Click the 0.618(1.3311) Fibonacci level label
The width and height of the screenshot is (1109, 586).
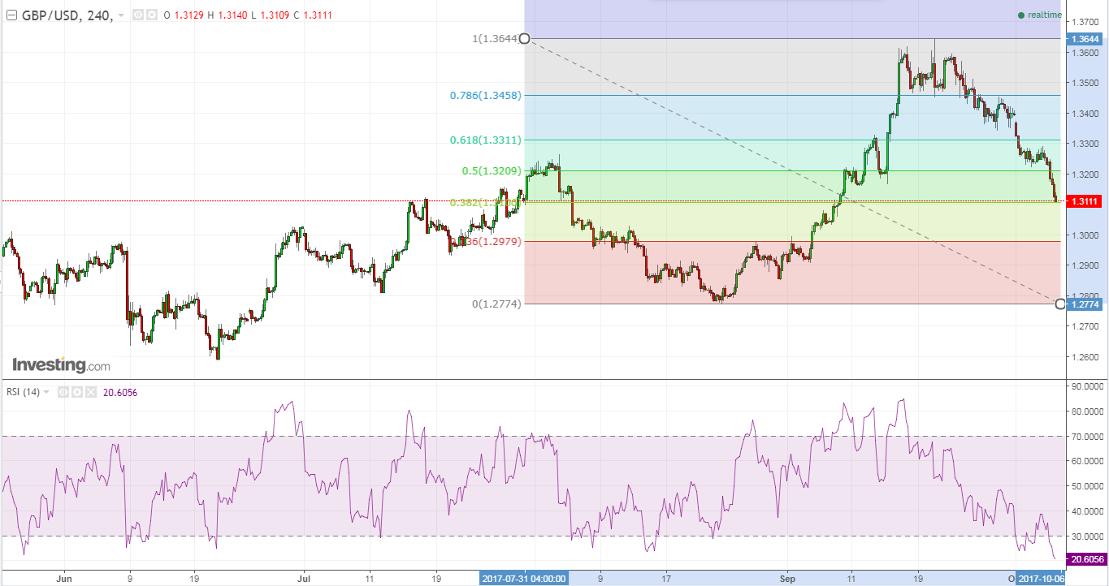(487, 140)
